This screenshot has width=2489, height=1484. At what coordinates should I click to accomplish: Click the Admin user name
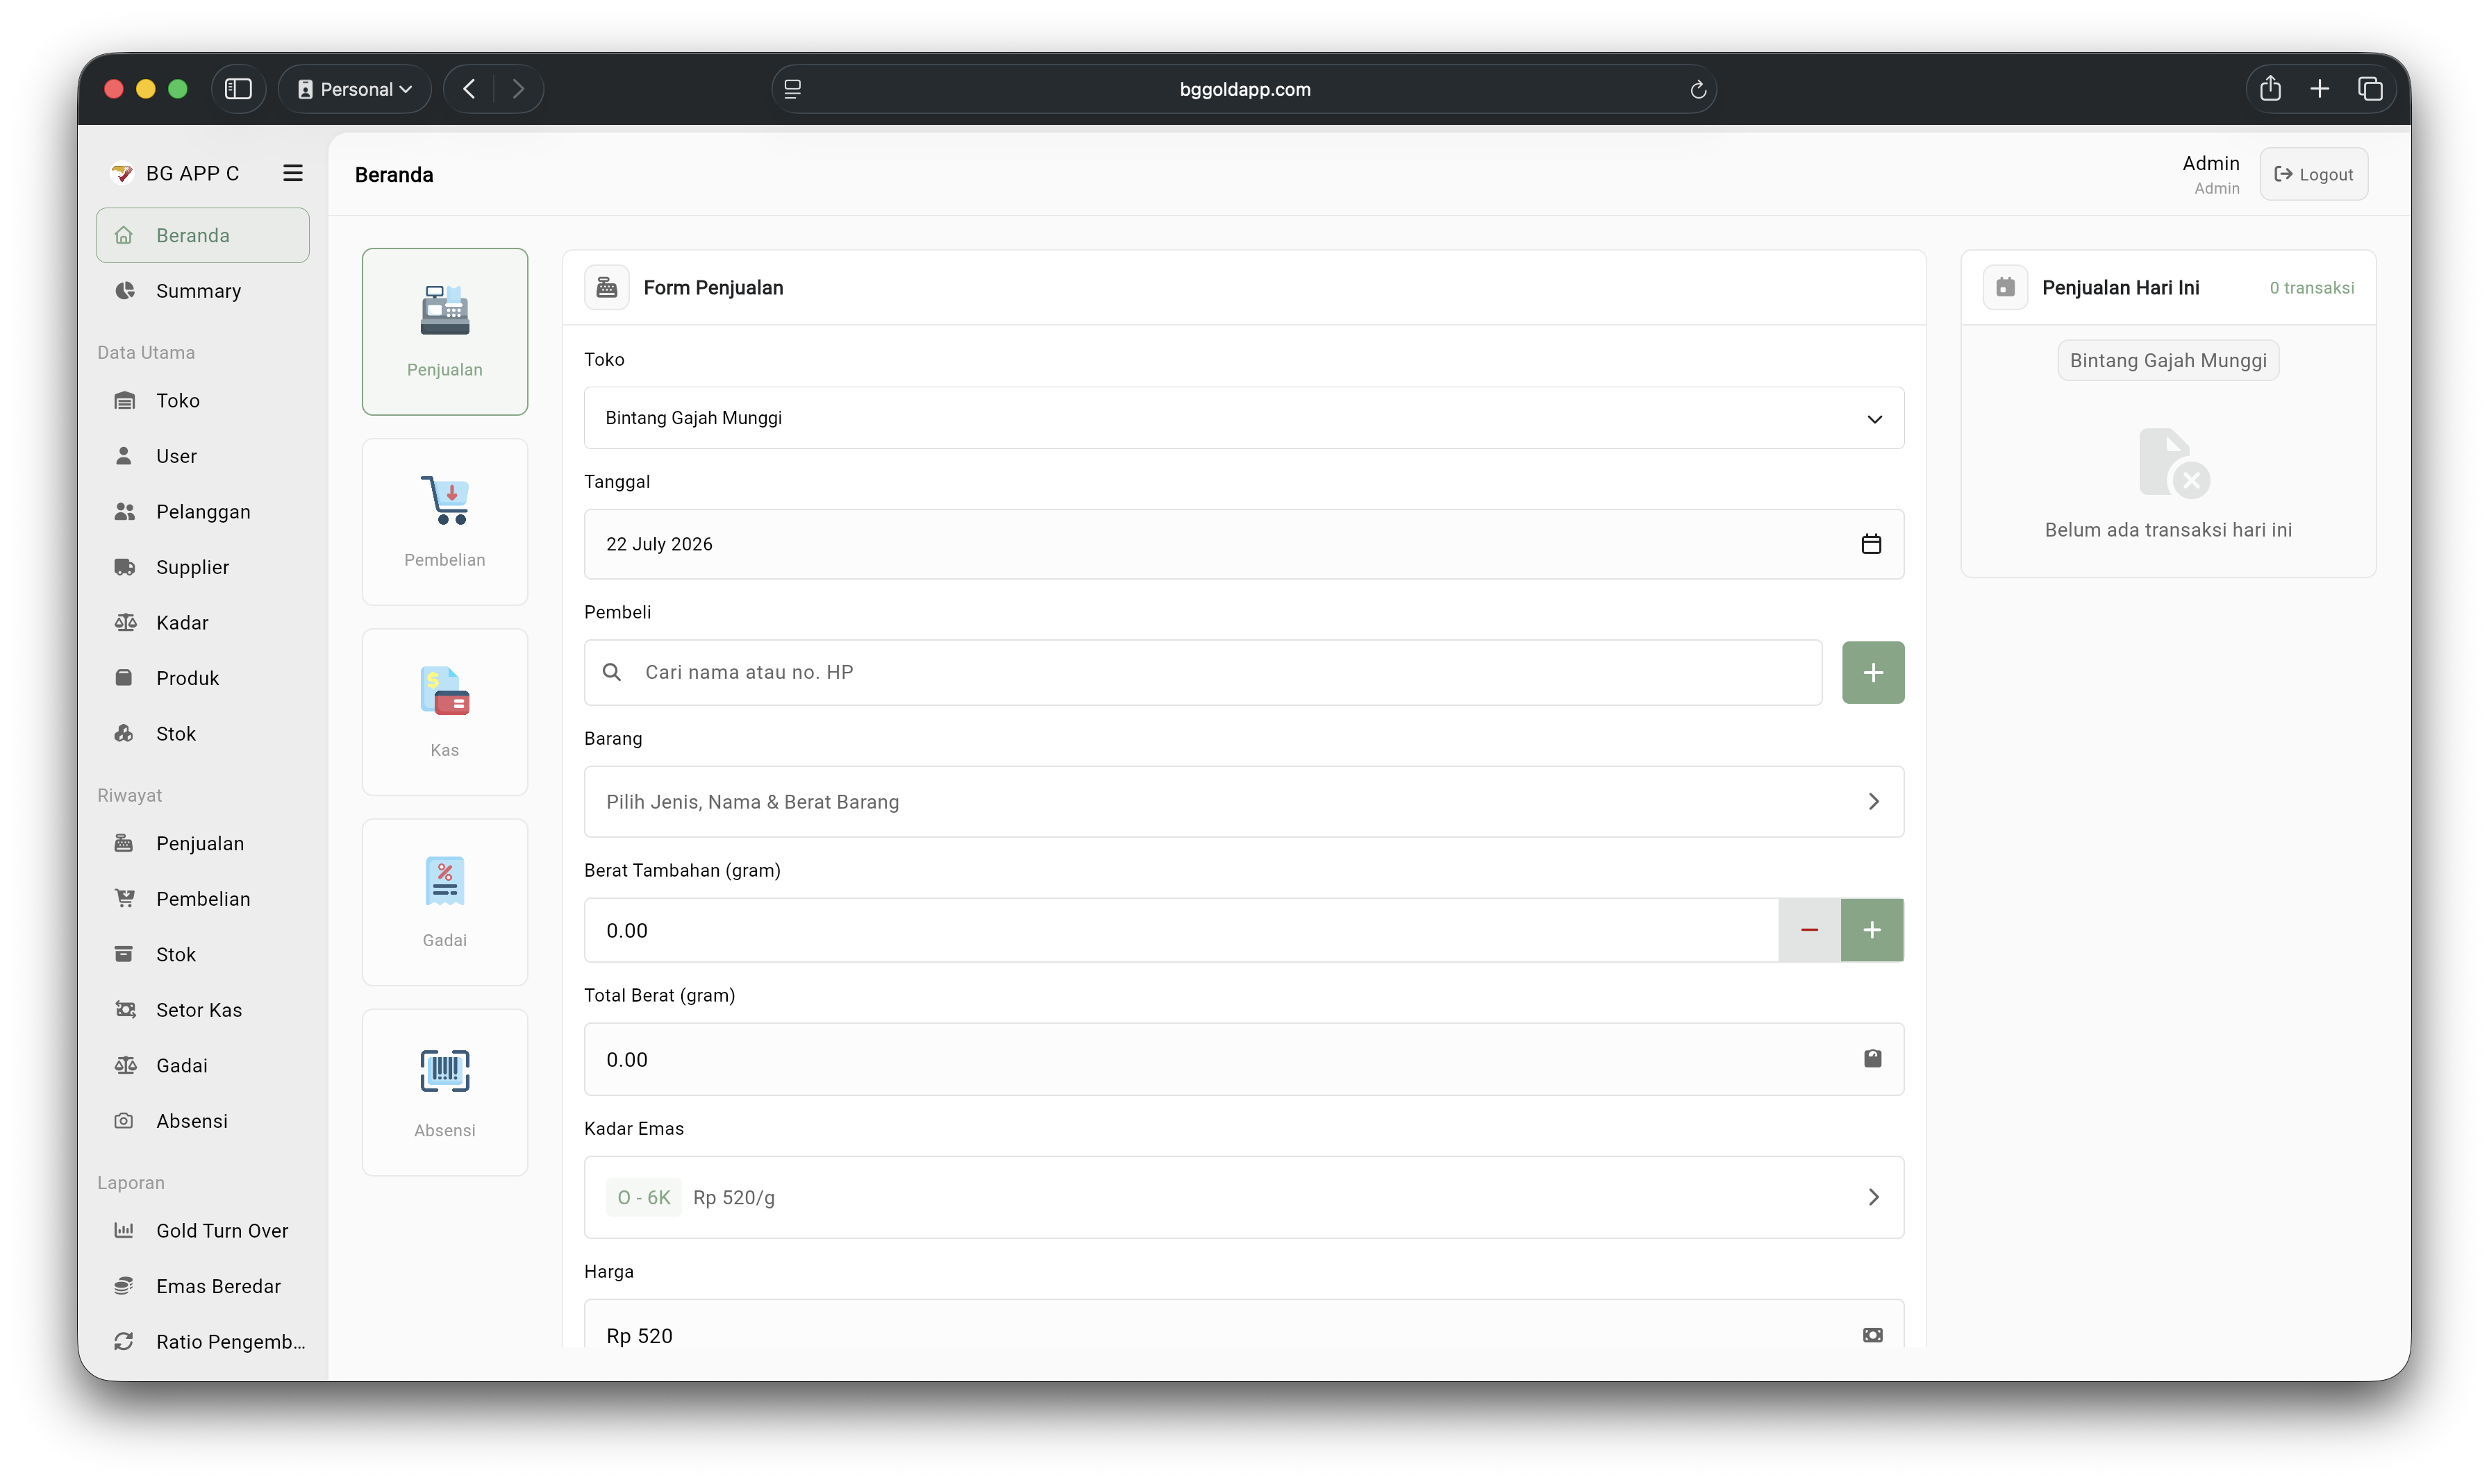[x=2210, y=163]
